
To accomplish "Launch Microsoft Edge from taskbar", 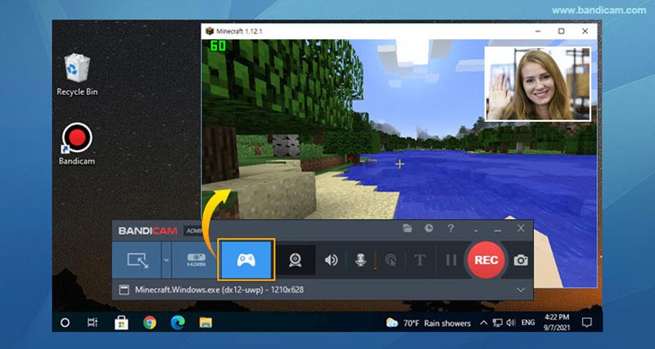I will tap(178, 322).
